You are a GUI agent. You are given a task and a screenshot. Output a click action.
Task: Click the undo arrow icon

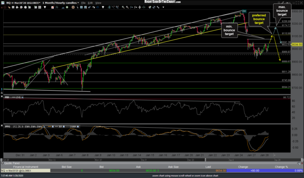click(90, 7)
